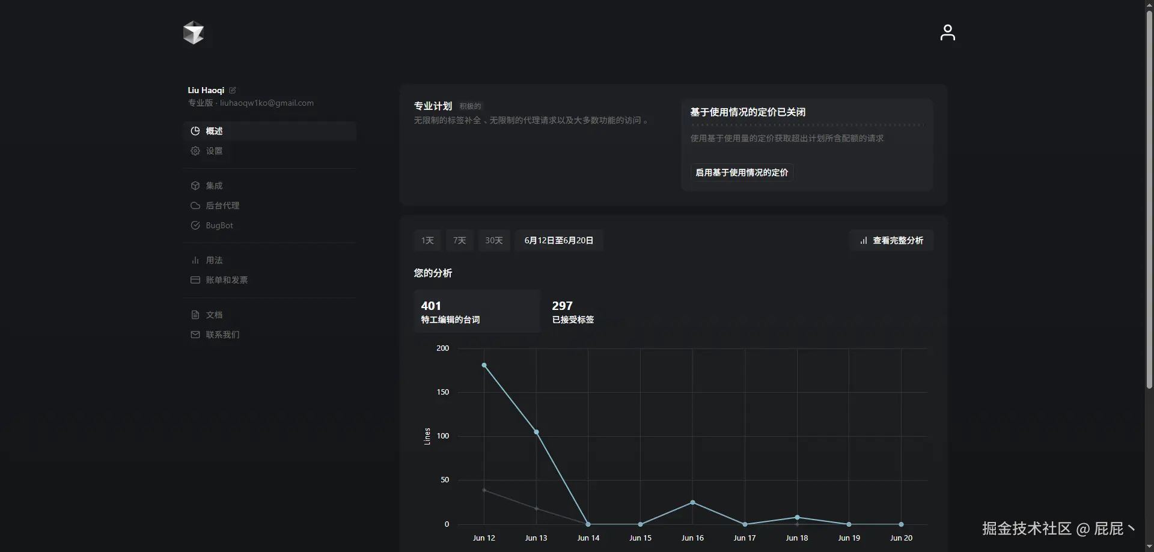This screenshot has width=1154, height=552.
Task: Open the 文档 documentation page
Action: click(x=214, y=315)
